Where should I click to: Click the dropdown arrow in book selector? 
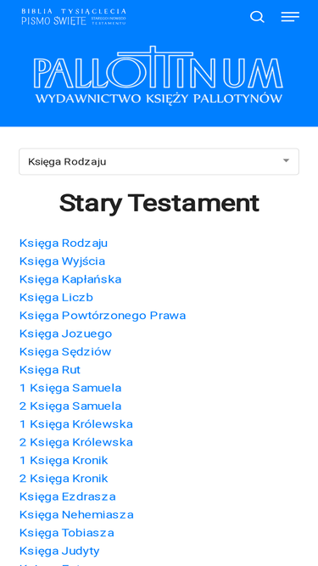[x=286, y=160]
